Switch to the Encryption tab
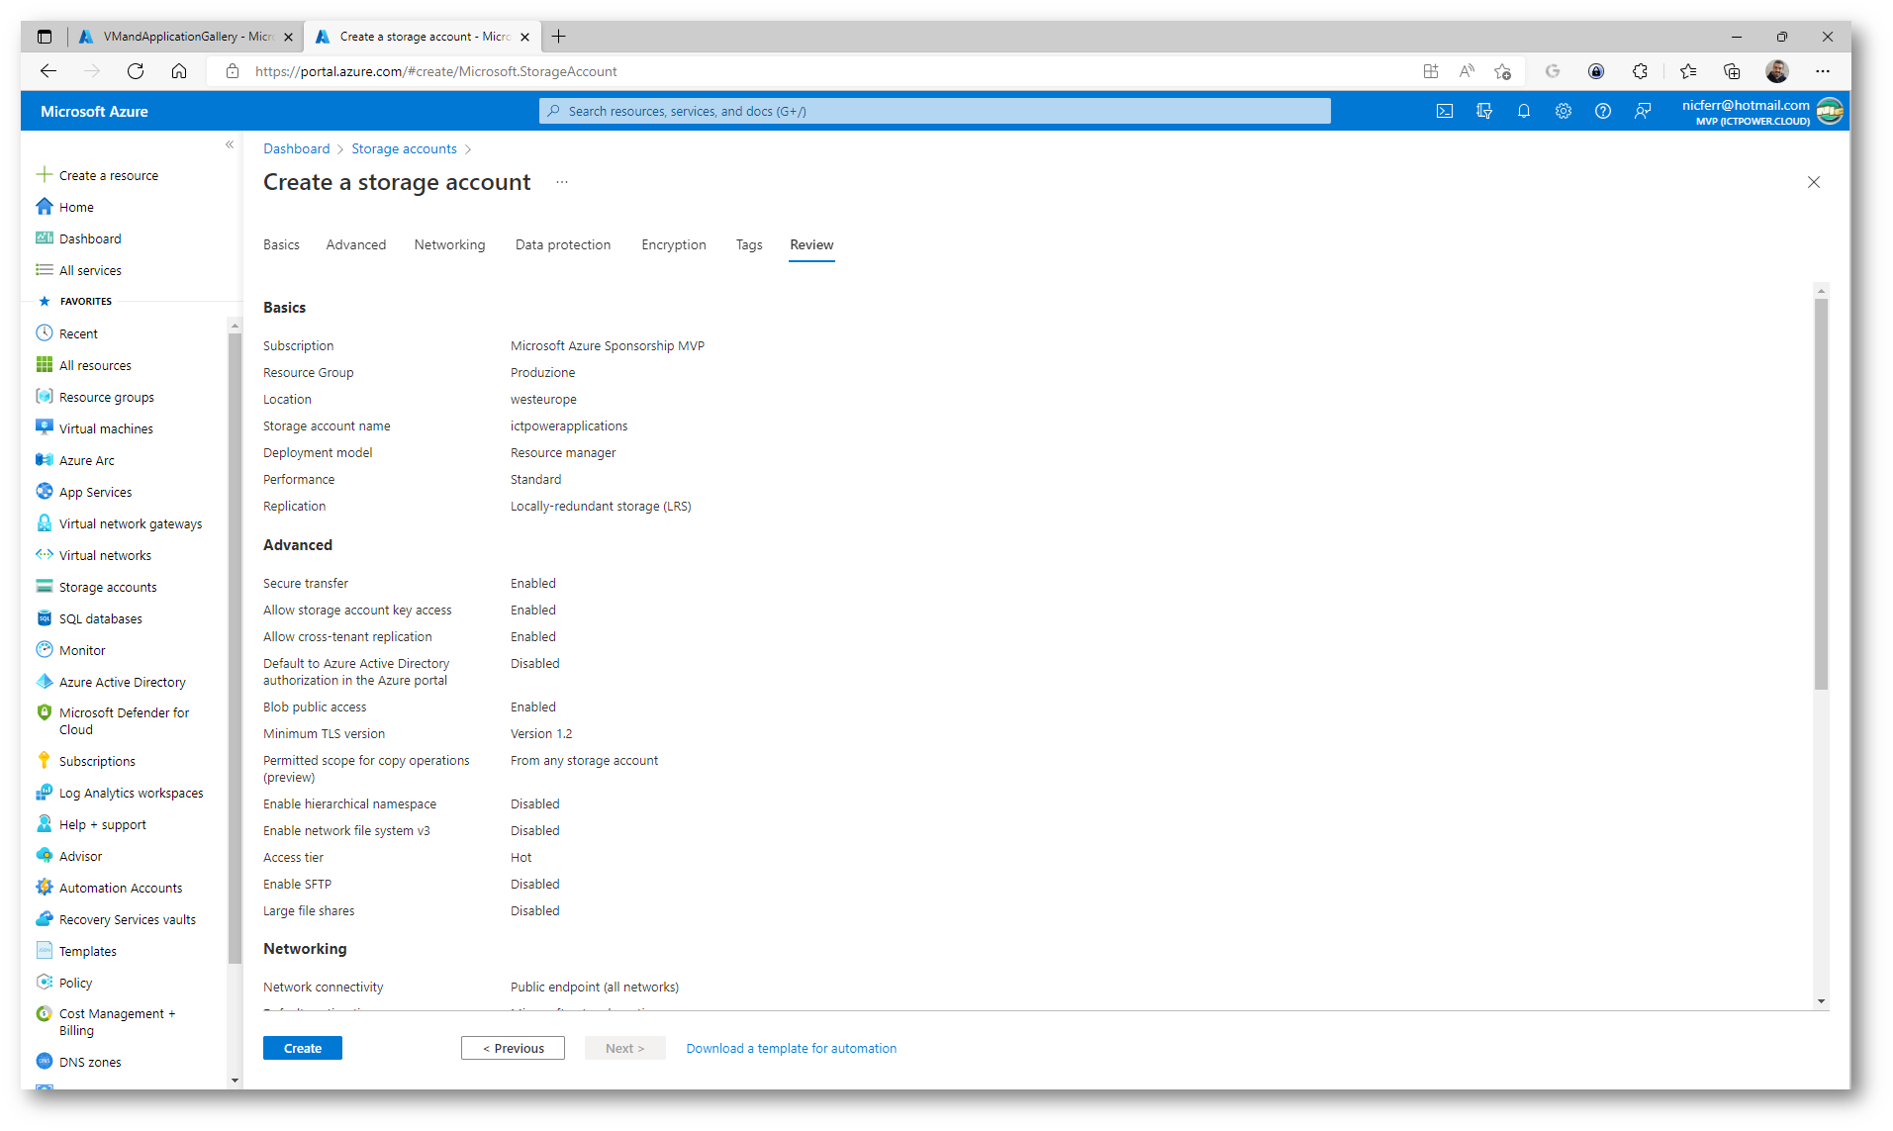The image size is (1893, 1131). coord(674,244)
